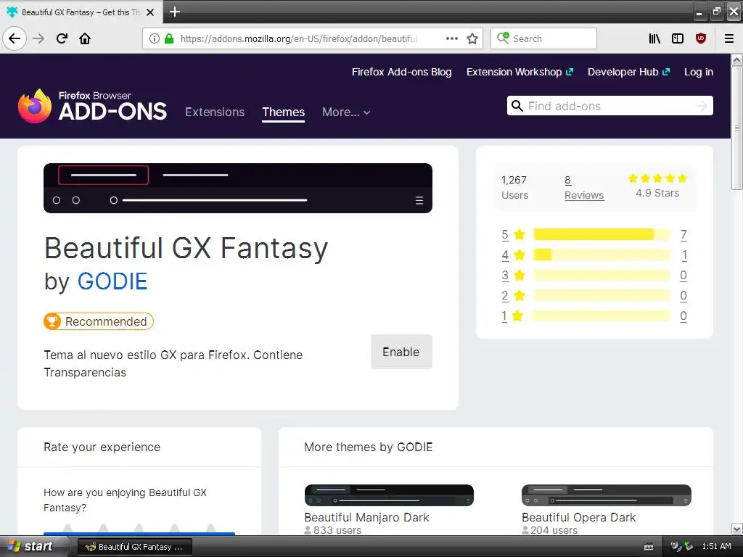Enable the Beautiful GX Fantasy theme

[x=401, y=352]
